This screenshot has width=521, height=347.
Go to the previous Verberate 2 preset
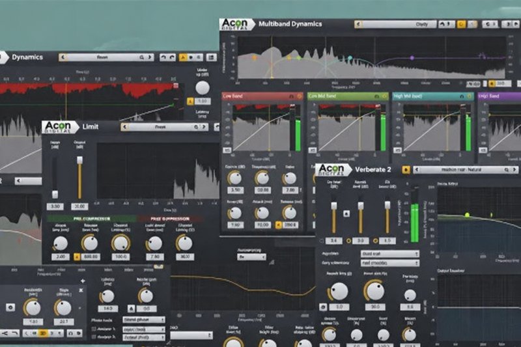tap(417, 170)
